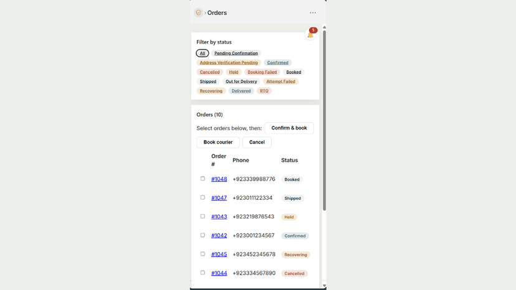Click the Phone column header
Viewport: 516px width, 290px height.
point(241,160)
